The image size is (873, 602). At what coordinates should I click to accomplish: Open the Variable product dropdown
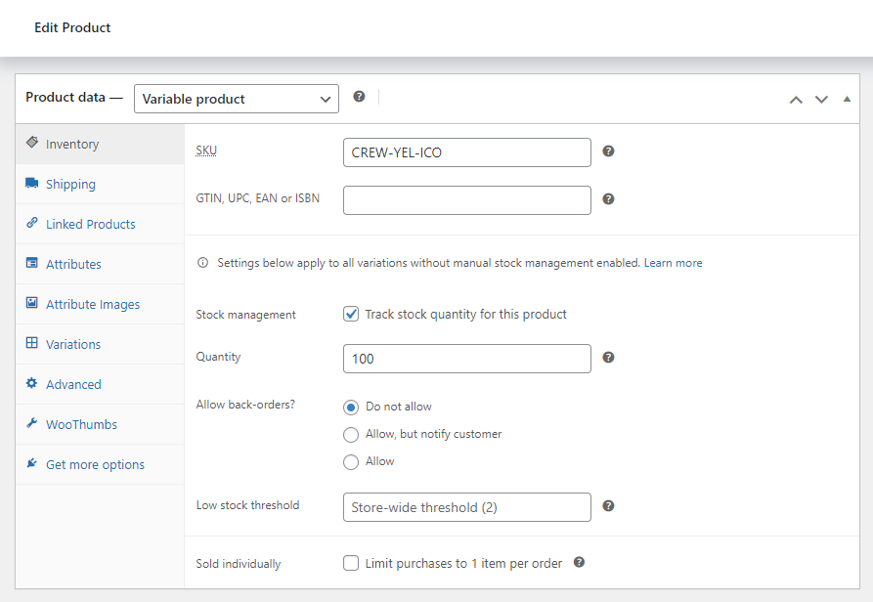[236, 98]
